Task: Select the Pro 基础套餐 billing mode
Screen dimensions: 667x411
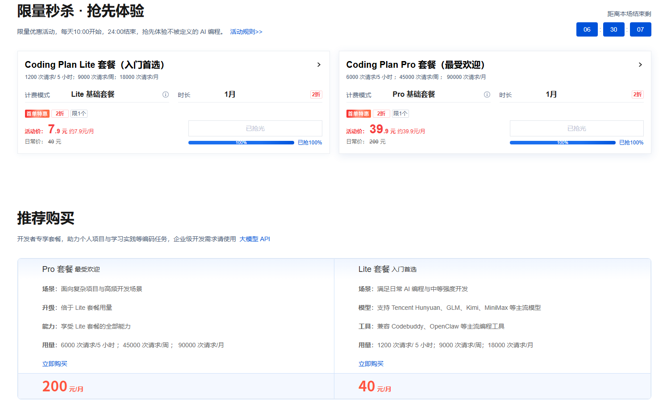Action: point(414,95)
